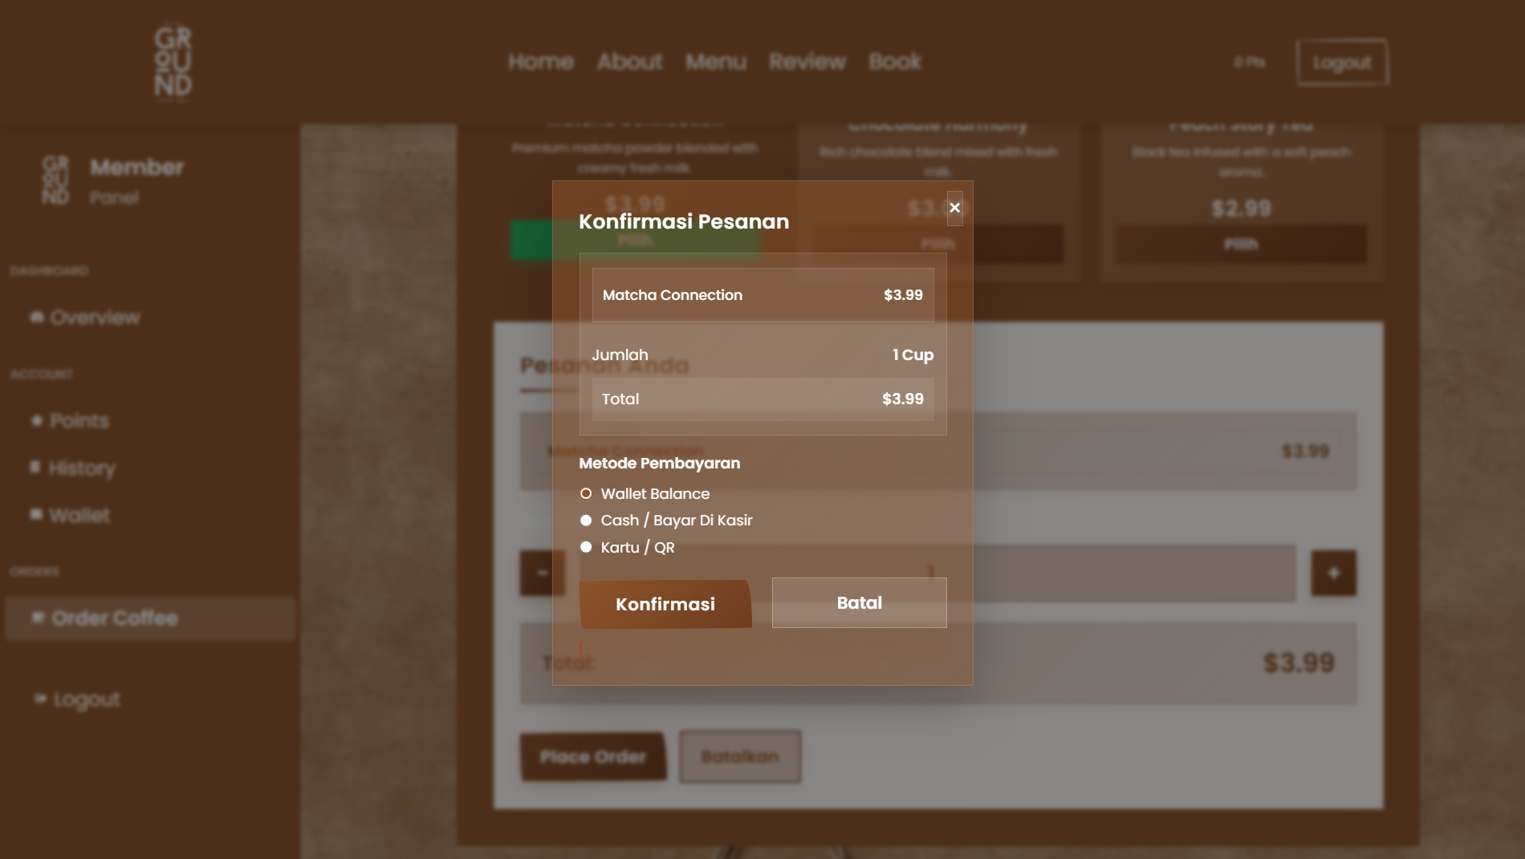This screenshot has width=1525, height=859.
Task: Open the Menu navigation item
Action: 717,62
